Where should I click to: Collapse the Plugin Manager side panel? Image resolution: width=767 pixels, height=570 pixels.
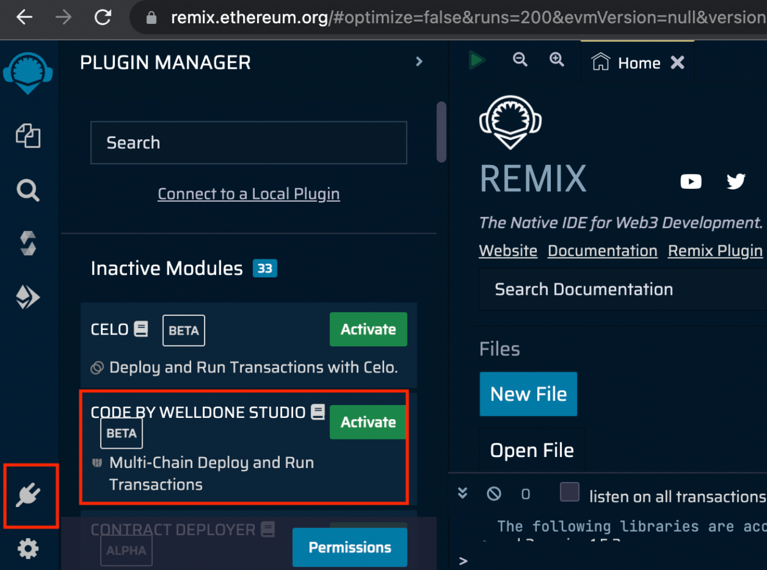click(419, 61)
